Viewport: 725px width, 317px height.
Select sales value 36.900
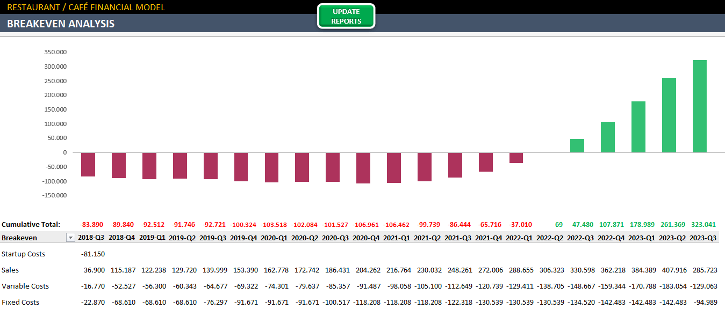click(94, 270)
